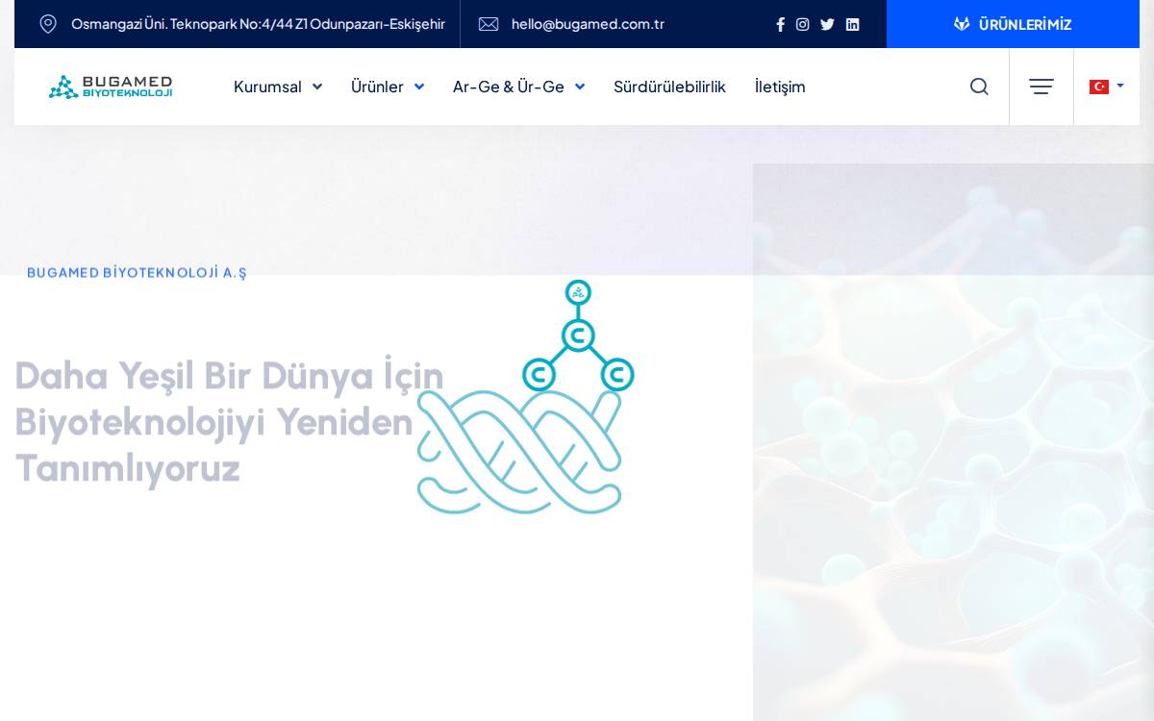Image resolution: width=1154 pixels, height=721 pixels.
Task: Open the Ürünler menu item
Action: [x=377, y=87]
